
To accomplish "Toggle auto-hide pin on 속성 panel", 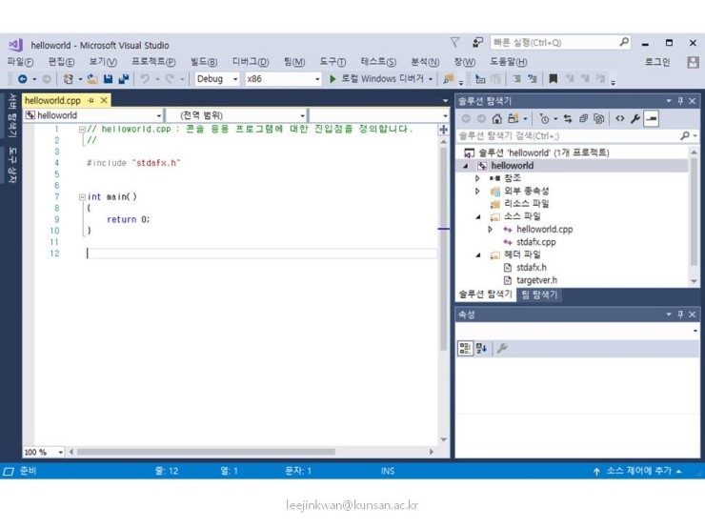I will (681, 315).
